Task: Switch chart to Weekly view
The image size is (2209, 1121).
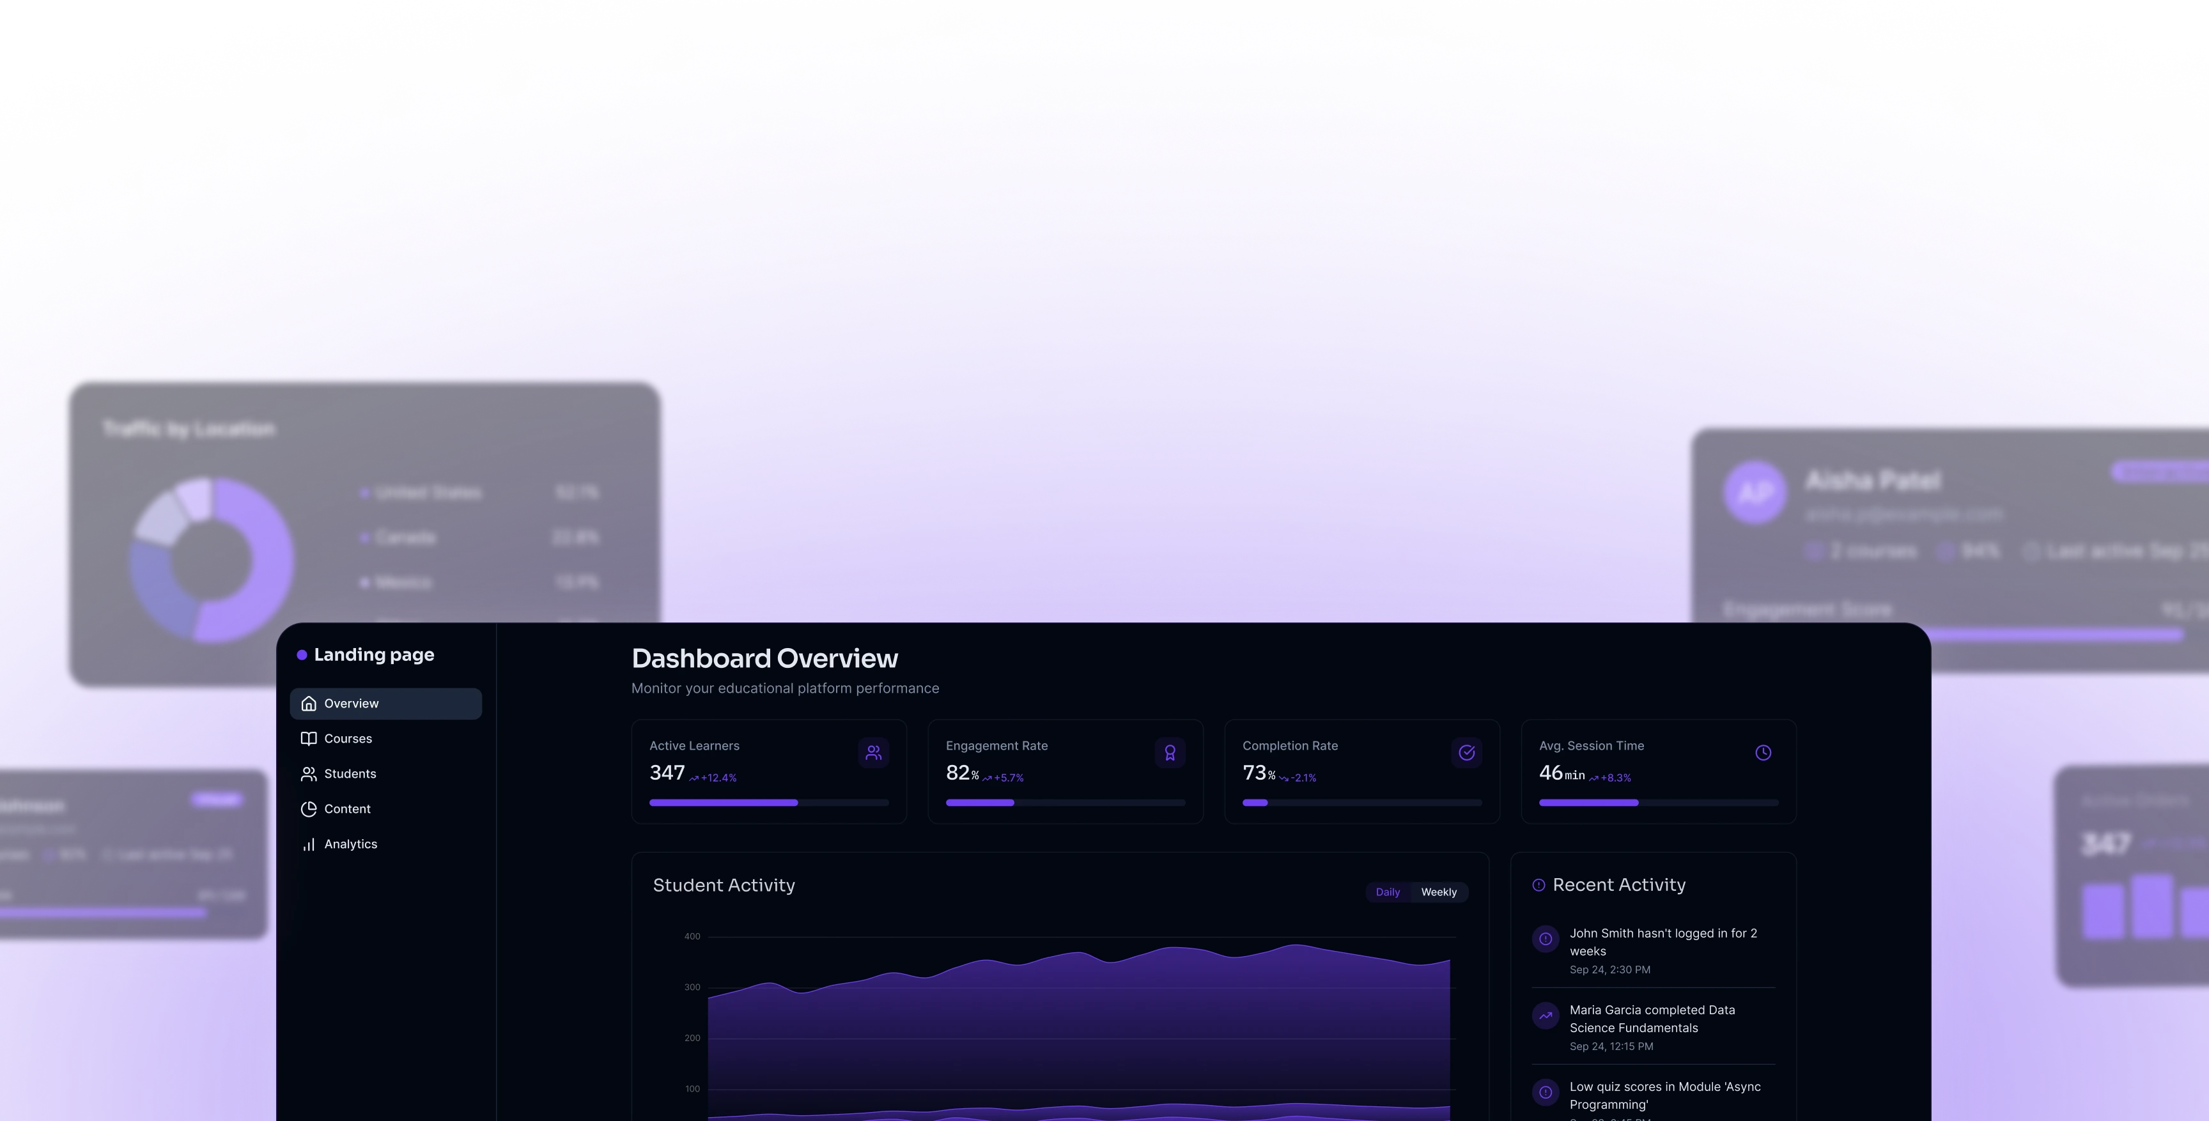Action: point(1438,892)
